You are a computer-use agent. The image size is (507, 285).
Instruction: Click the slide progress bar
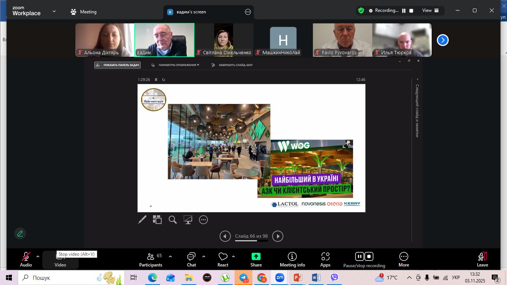pos(251,241)
